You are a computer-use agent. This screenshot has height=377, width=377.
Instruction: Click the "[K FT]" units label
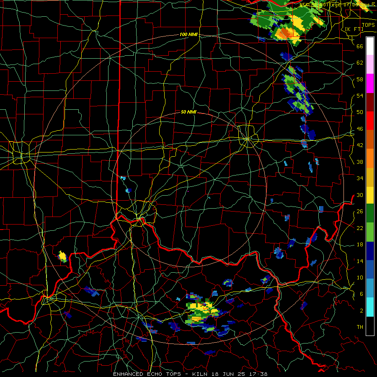tap(354, 29)
